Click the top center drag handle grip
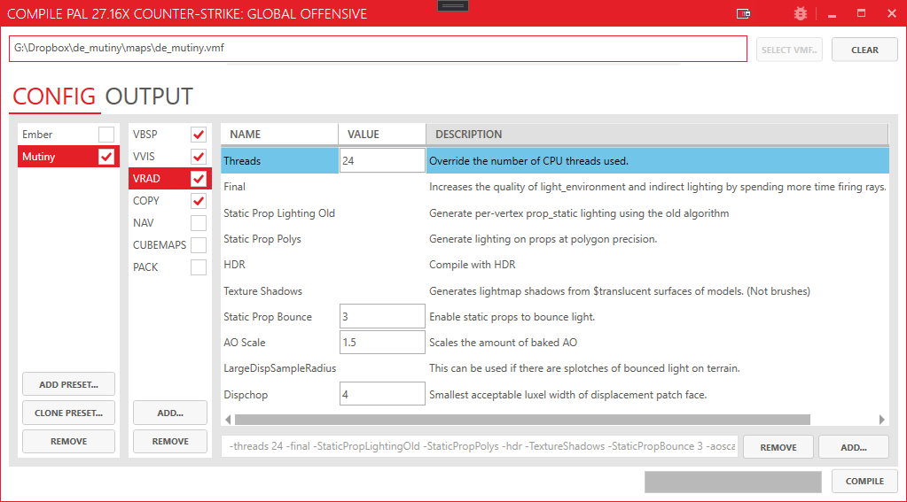Viewport: 907px width, 502px height. point(453,6)
